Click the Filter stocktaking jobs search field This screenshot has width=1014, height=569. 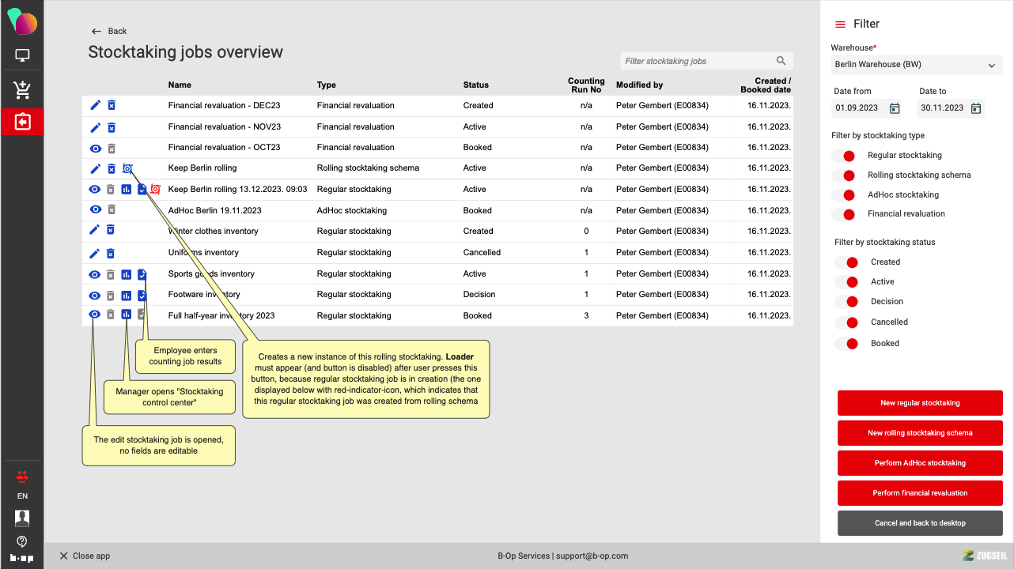tap(696, 61)
